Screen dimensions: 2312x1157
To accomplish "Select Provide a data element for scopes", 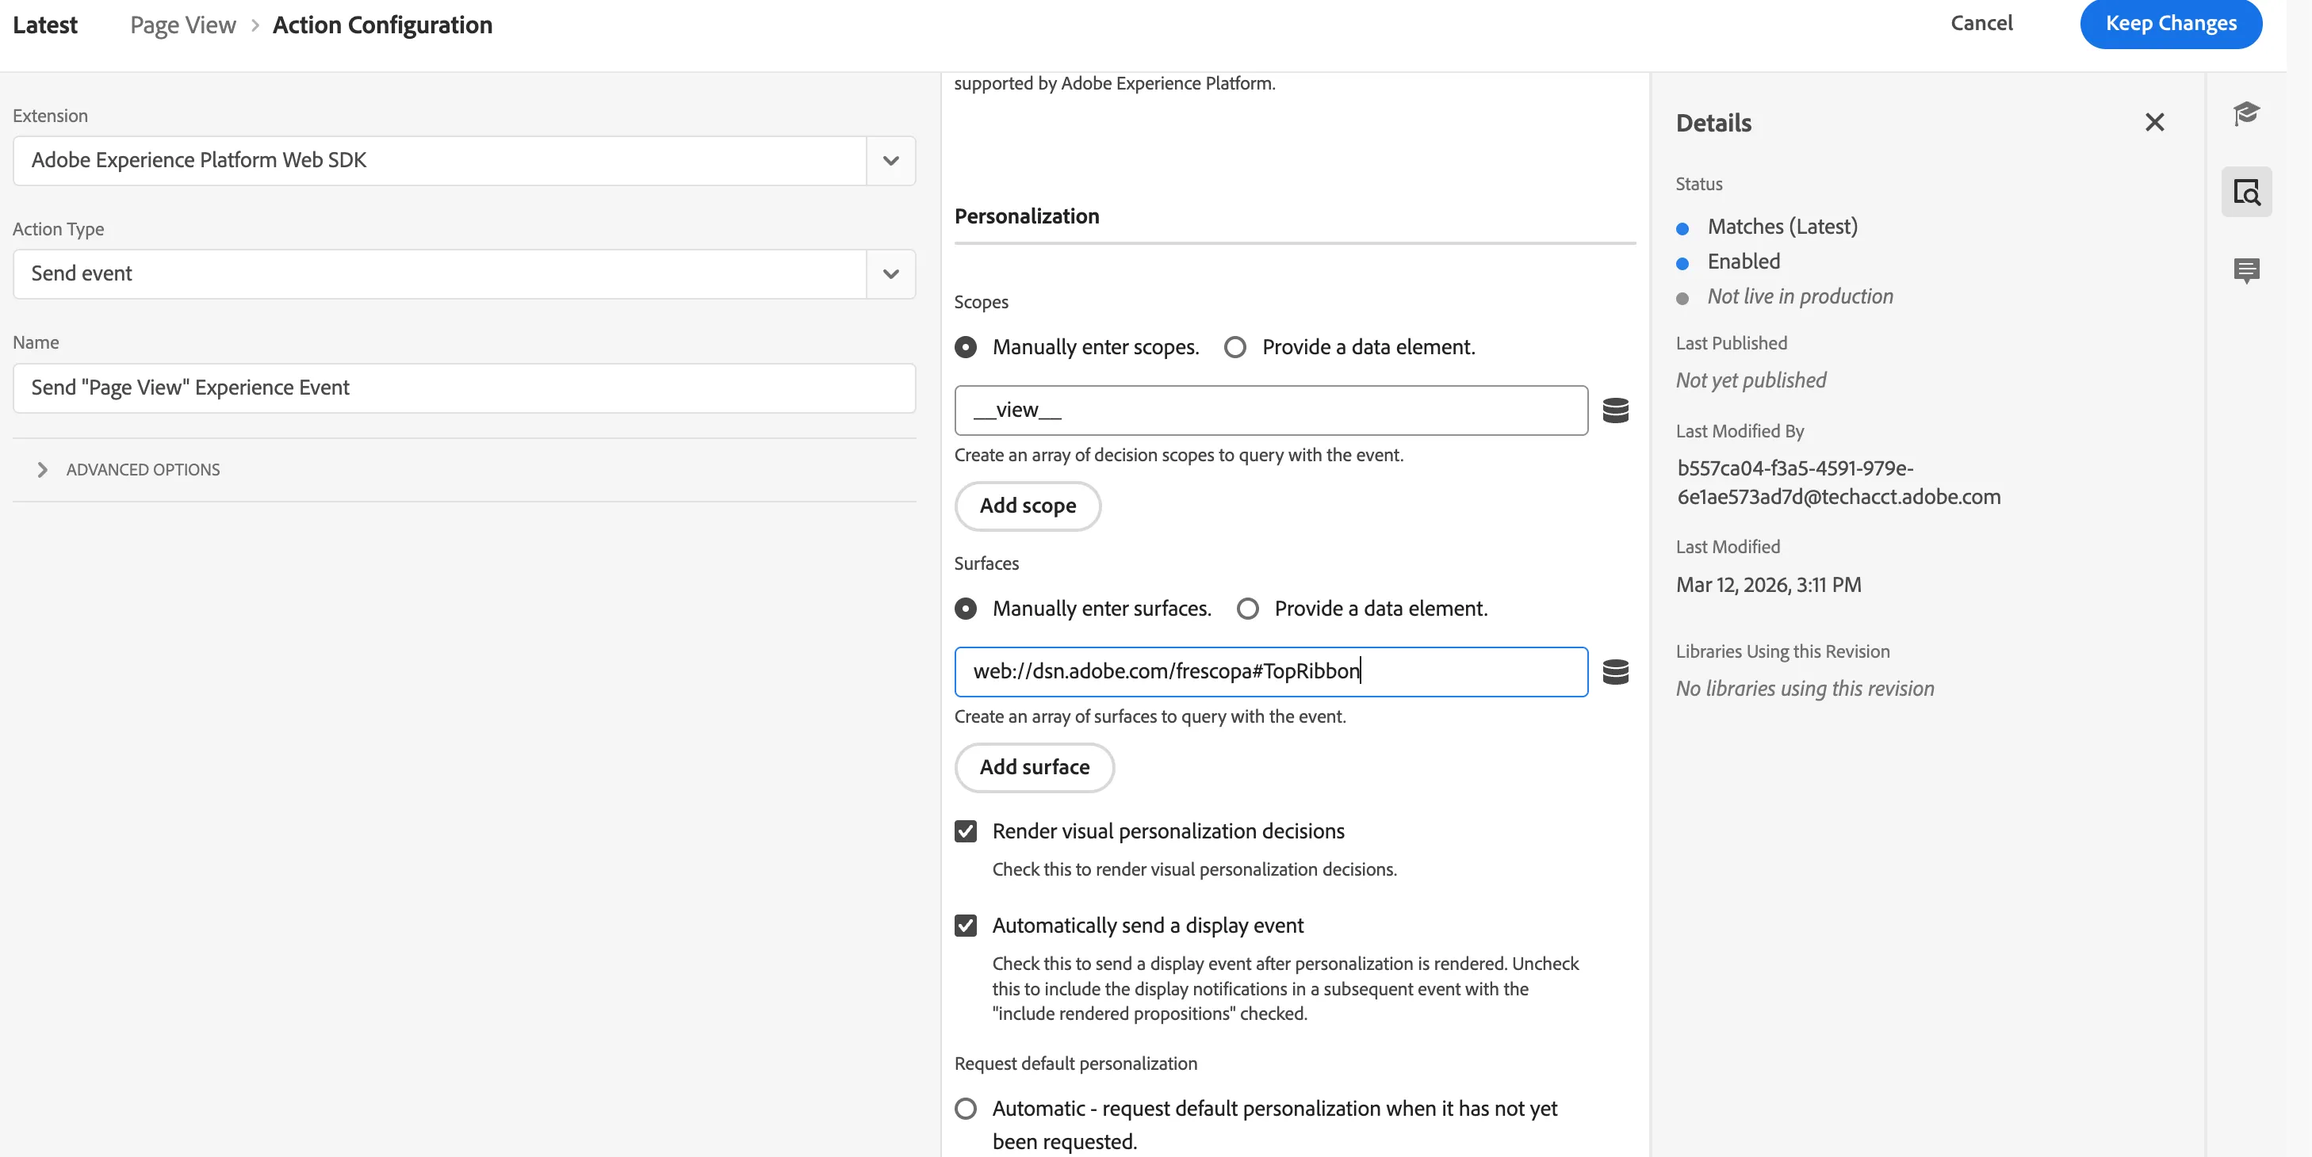I will [x=1235, y=347].
